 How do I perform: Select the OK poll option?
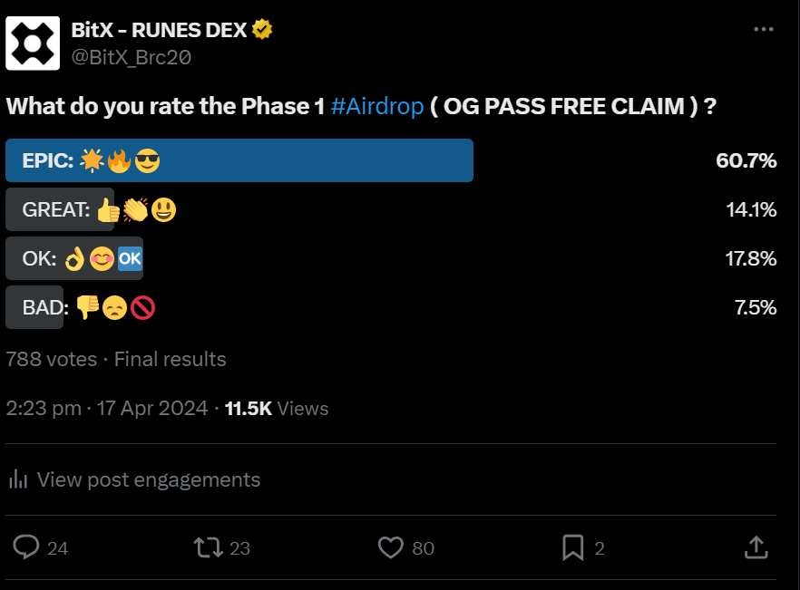pos(74,259)
